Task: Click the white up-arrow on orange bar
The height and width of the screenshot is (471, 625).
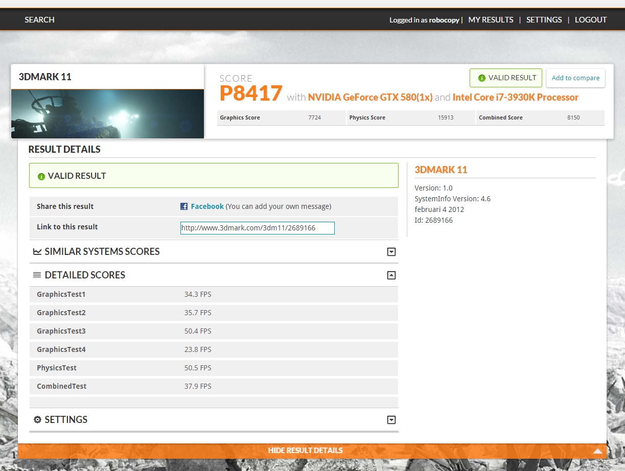Action: (597, 451)
